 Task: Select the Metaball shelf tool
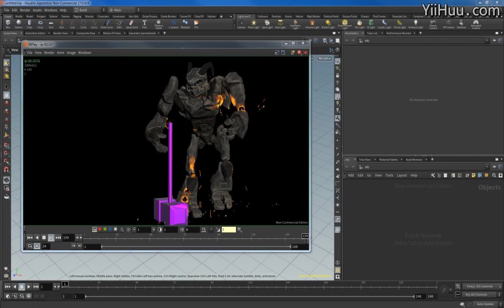(x=186, y=24)
